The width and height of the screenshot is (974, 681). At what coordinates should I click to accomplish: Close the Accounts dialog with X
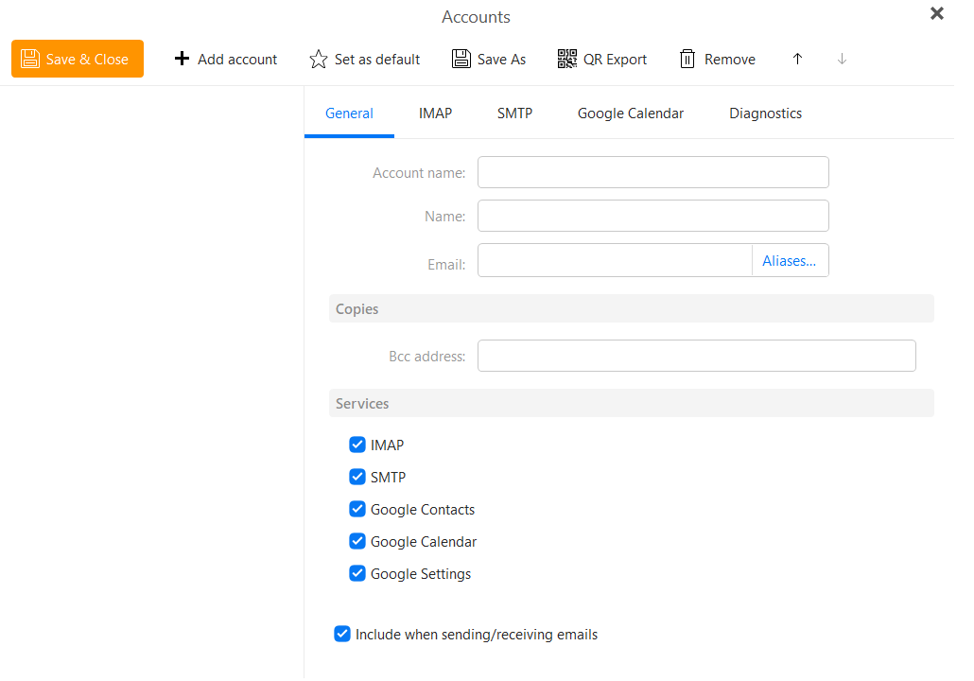[x=937, y=13]
